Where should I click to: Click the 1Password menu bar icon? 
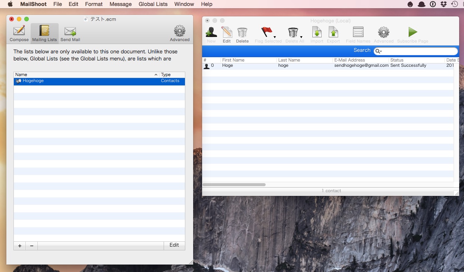point(433,4)
